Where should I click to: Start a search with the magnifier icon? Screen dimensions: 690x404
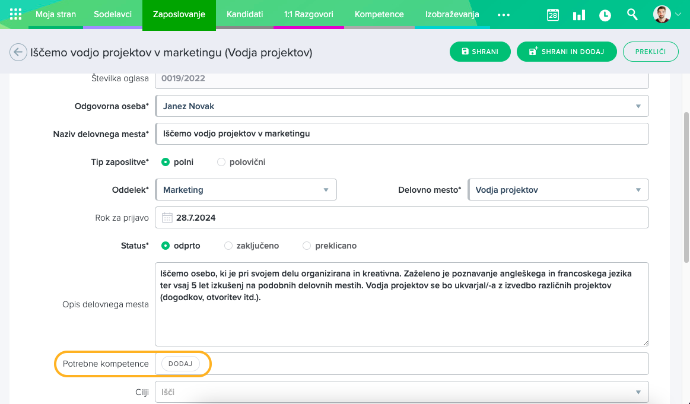tap(632, 15)
